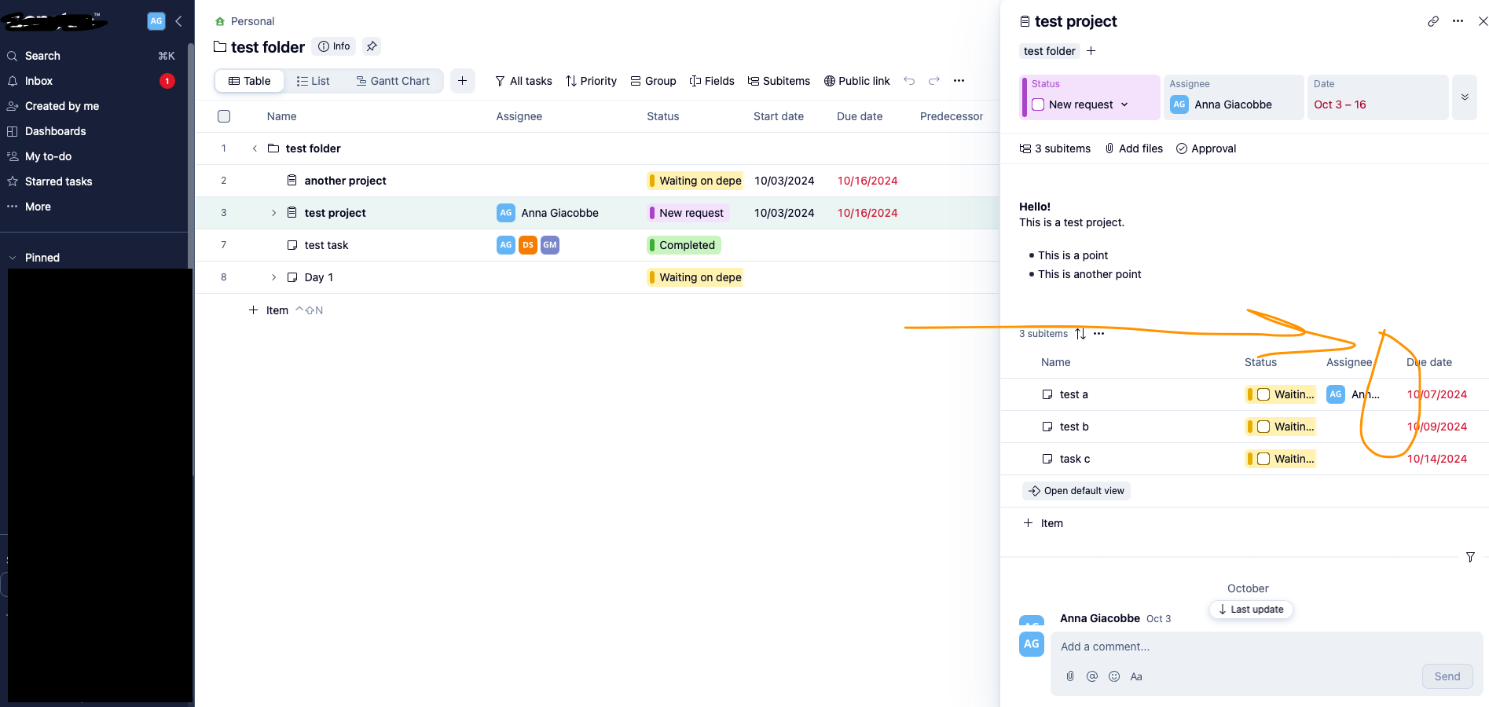Click the Public link button

[856, 81]
